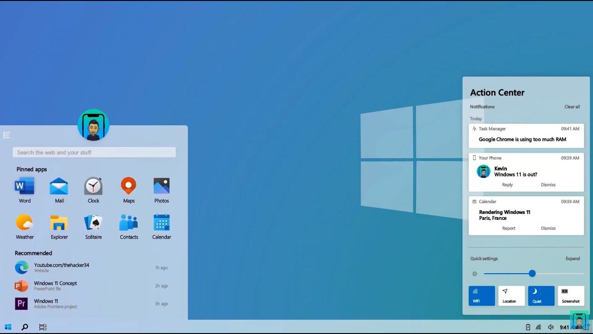Open the Photos app
This screenshot has width=593, height=334.
(161, 186)
